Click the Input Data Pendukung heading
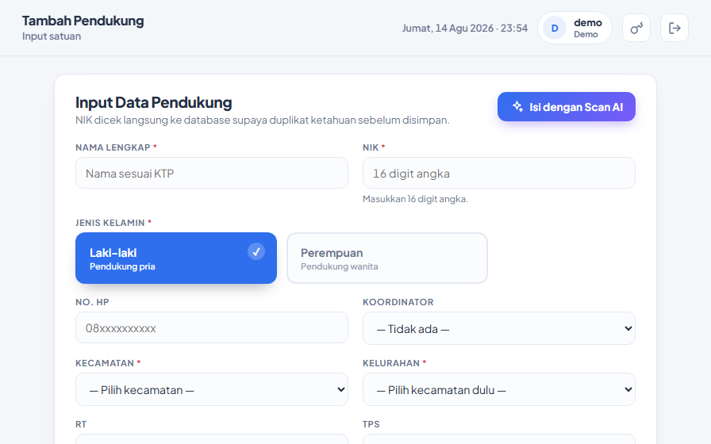This screenshot has height=444, width=711. click(154, 102)
